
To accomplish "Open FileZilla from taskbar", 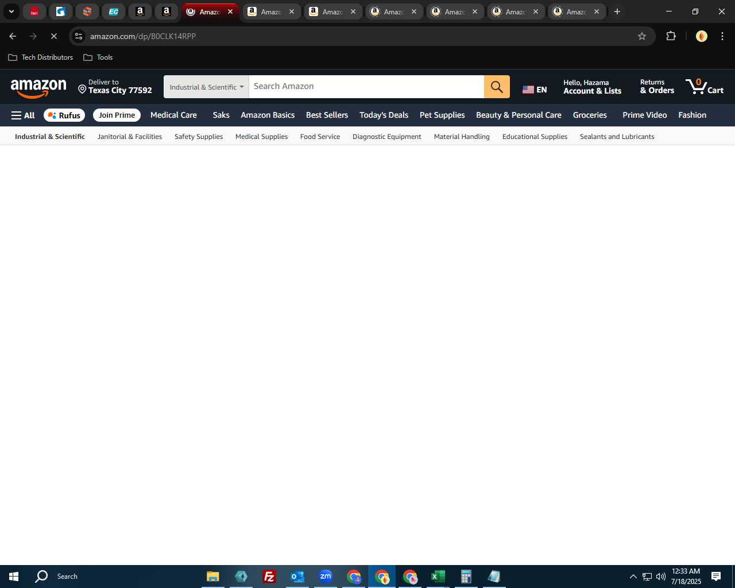I will tap(269, 577).
